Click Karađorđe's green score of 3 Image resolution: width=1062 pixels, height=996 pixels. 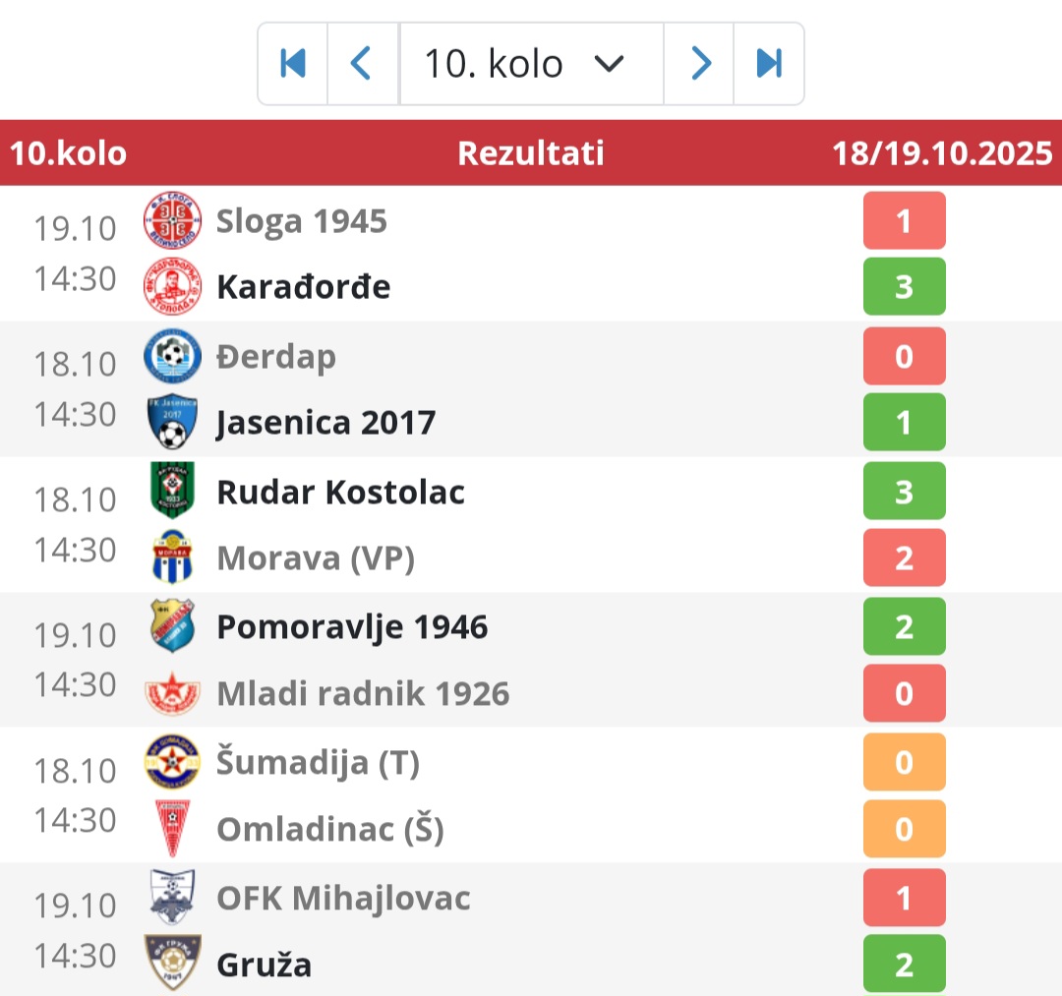coord(904,286)
